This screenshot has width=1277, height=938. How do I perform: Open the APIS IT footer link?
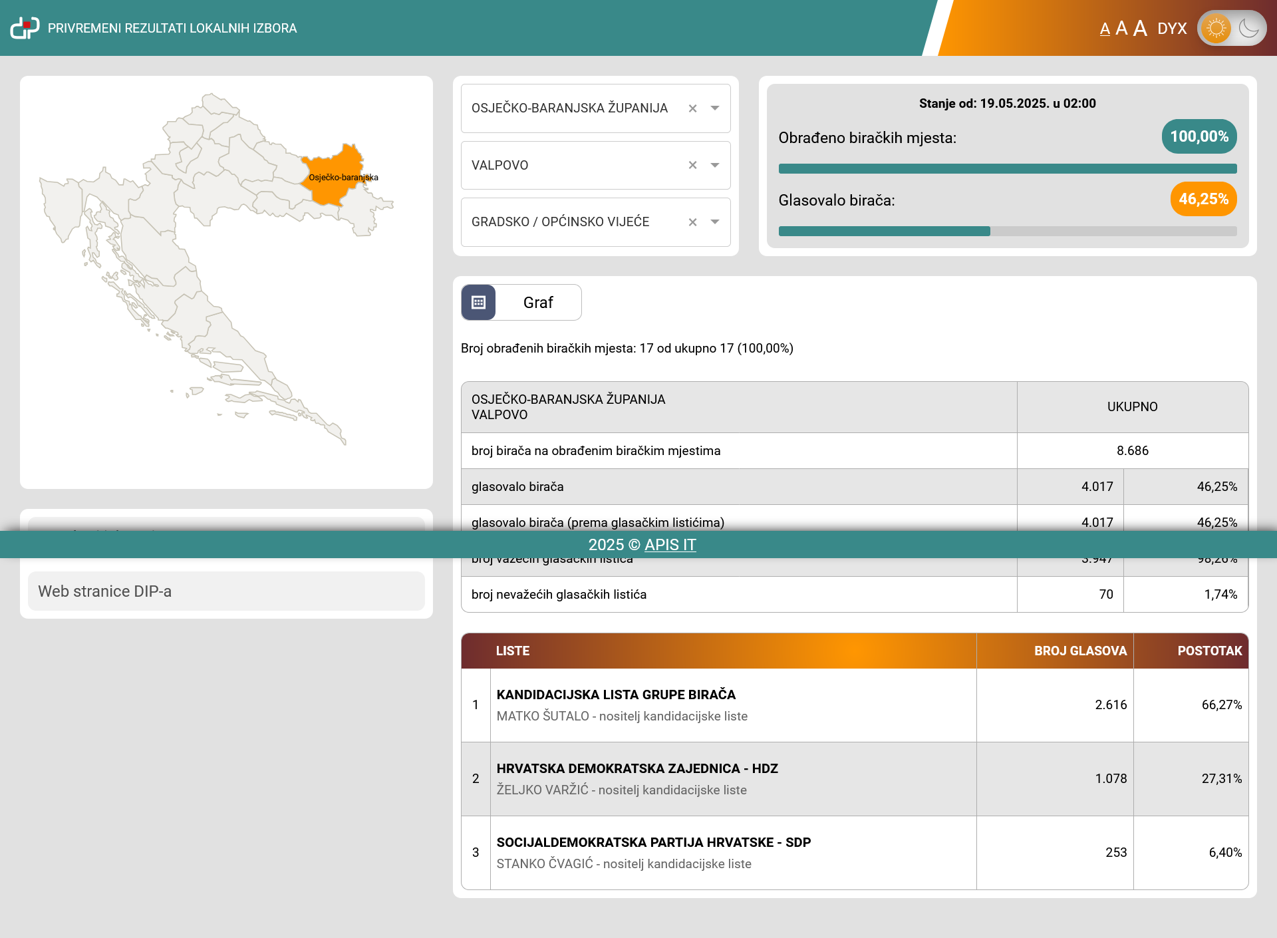pyautogui.click(x=670, y=545)
